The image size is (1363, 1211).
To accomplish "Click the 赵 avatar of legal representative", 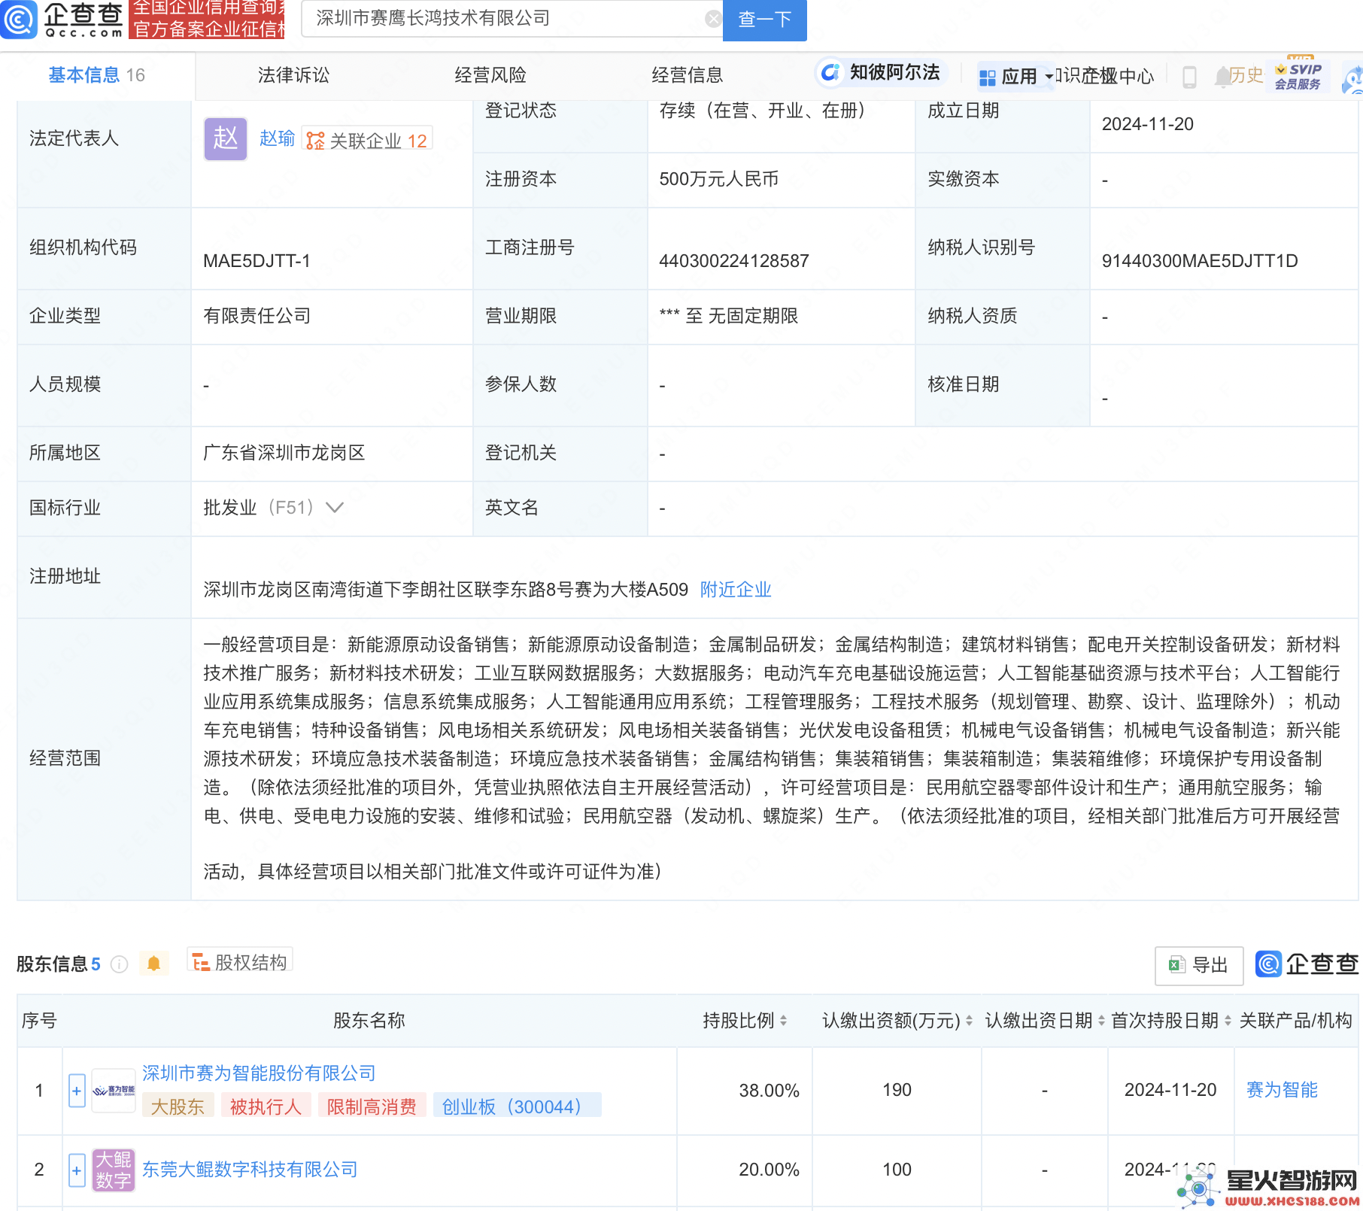I will 226,138.
